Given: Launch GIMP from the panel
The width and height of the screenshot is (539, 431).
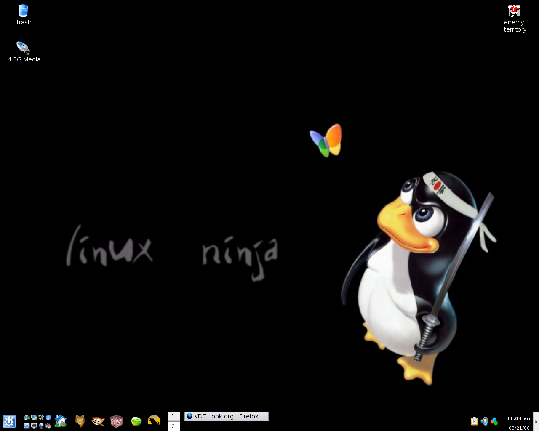Looking at the screenshot, I should [x=98, y=421].
